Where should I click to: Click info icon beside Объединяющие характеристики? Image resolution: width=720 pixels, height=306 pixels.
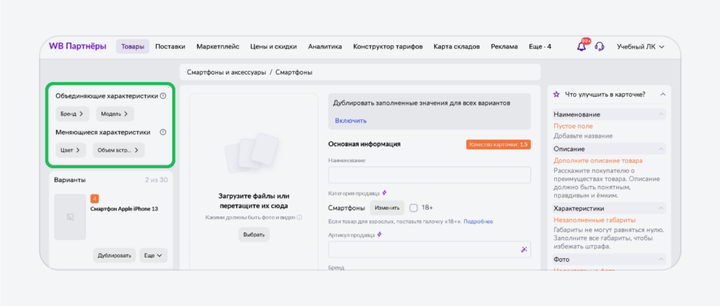tap(163, 96)
